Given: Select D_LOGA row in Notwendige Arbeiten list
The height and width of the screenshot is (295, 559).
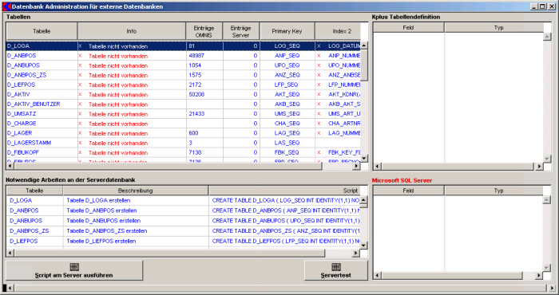Looking at the screenshot, I should 184,200.
